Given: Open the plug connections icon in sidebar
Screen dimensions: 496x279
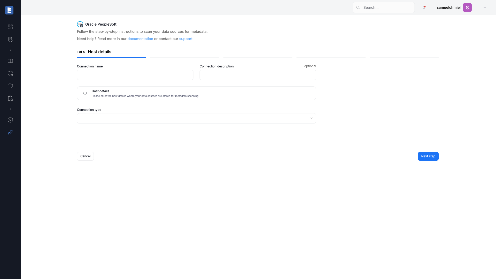Looking at the screenshot, I should pos(10,132).
